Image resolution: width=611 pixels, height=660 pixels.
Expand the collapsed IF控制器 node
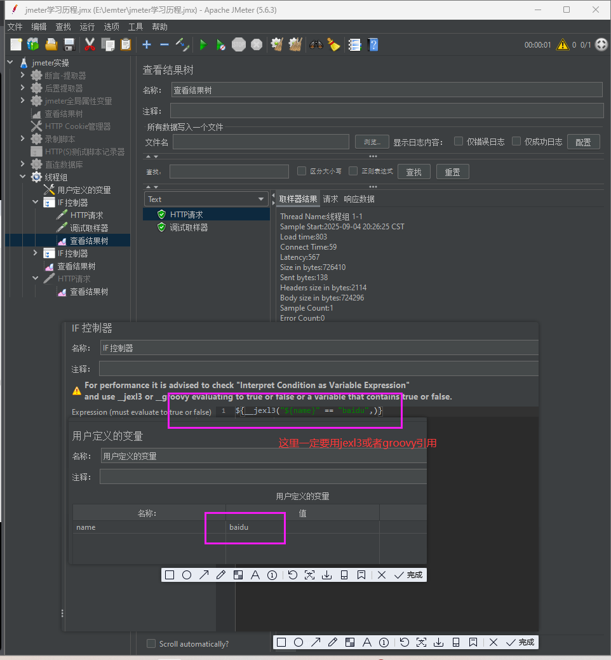pyautogui.click(x=36, y=253)
